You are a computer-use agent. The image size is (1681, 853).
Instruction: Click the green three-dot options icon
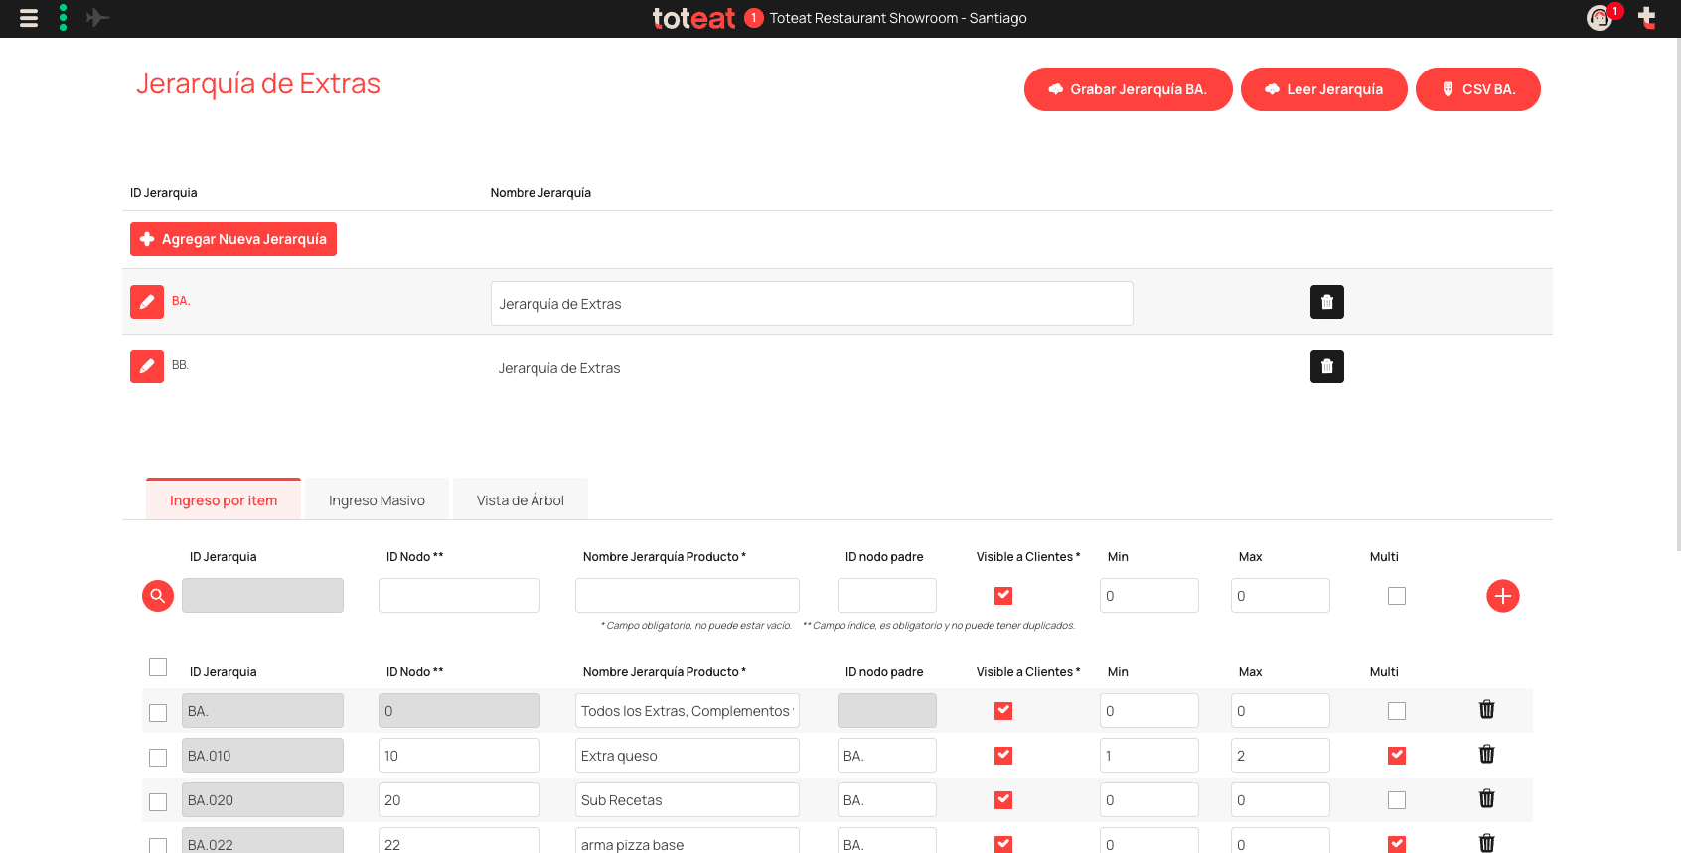pyautogui.click(x=63, y=18)
